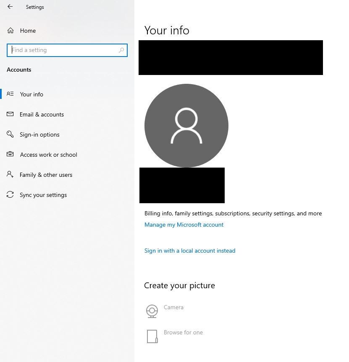Click the Home house icon
Image resolution: width=349 pixels, height=362 pixels.
[10, 30]
